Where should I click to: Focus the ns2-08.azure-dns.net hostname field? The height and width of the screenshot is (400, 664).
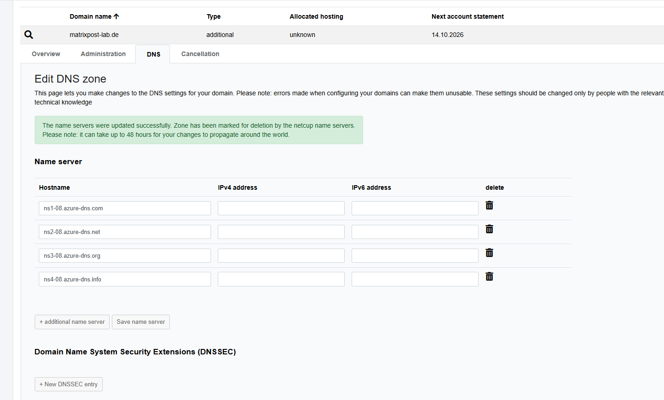pyautogui.click(x=125, y=232)
